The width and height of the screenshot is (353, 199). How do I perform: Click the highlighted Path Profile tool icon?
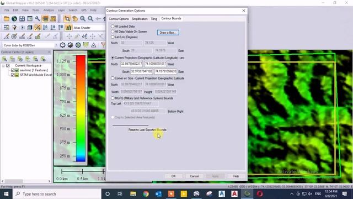38,28
